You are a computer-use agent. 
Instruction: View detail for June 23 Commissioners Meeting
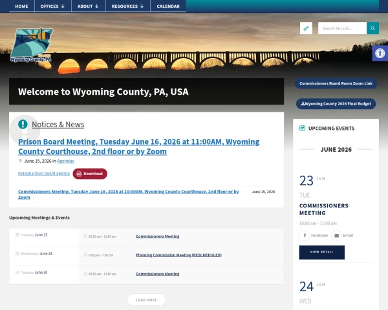pyautogui.click(x=321, y=252)
